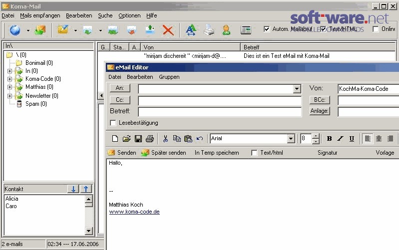Screen dimensions: 399x250
Task: Click the print icon in eMail Editor
Action: (x=150, y=139)
